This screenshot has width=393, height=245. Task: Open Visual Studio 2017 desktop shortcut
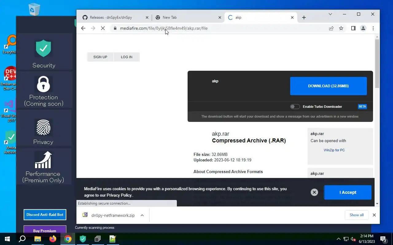pyautogui.click(x=10, y=111)
